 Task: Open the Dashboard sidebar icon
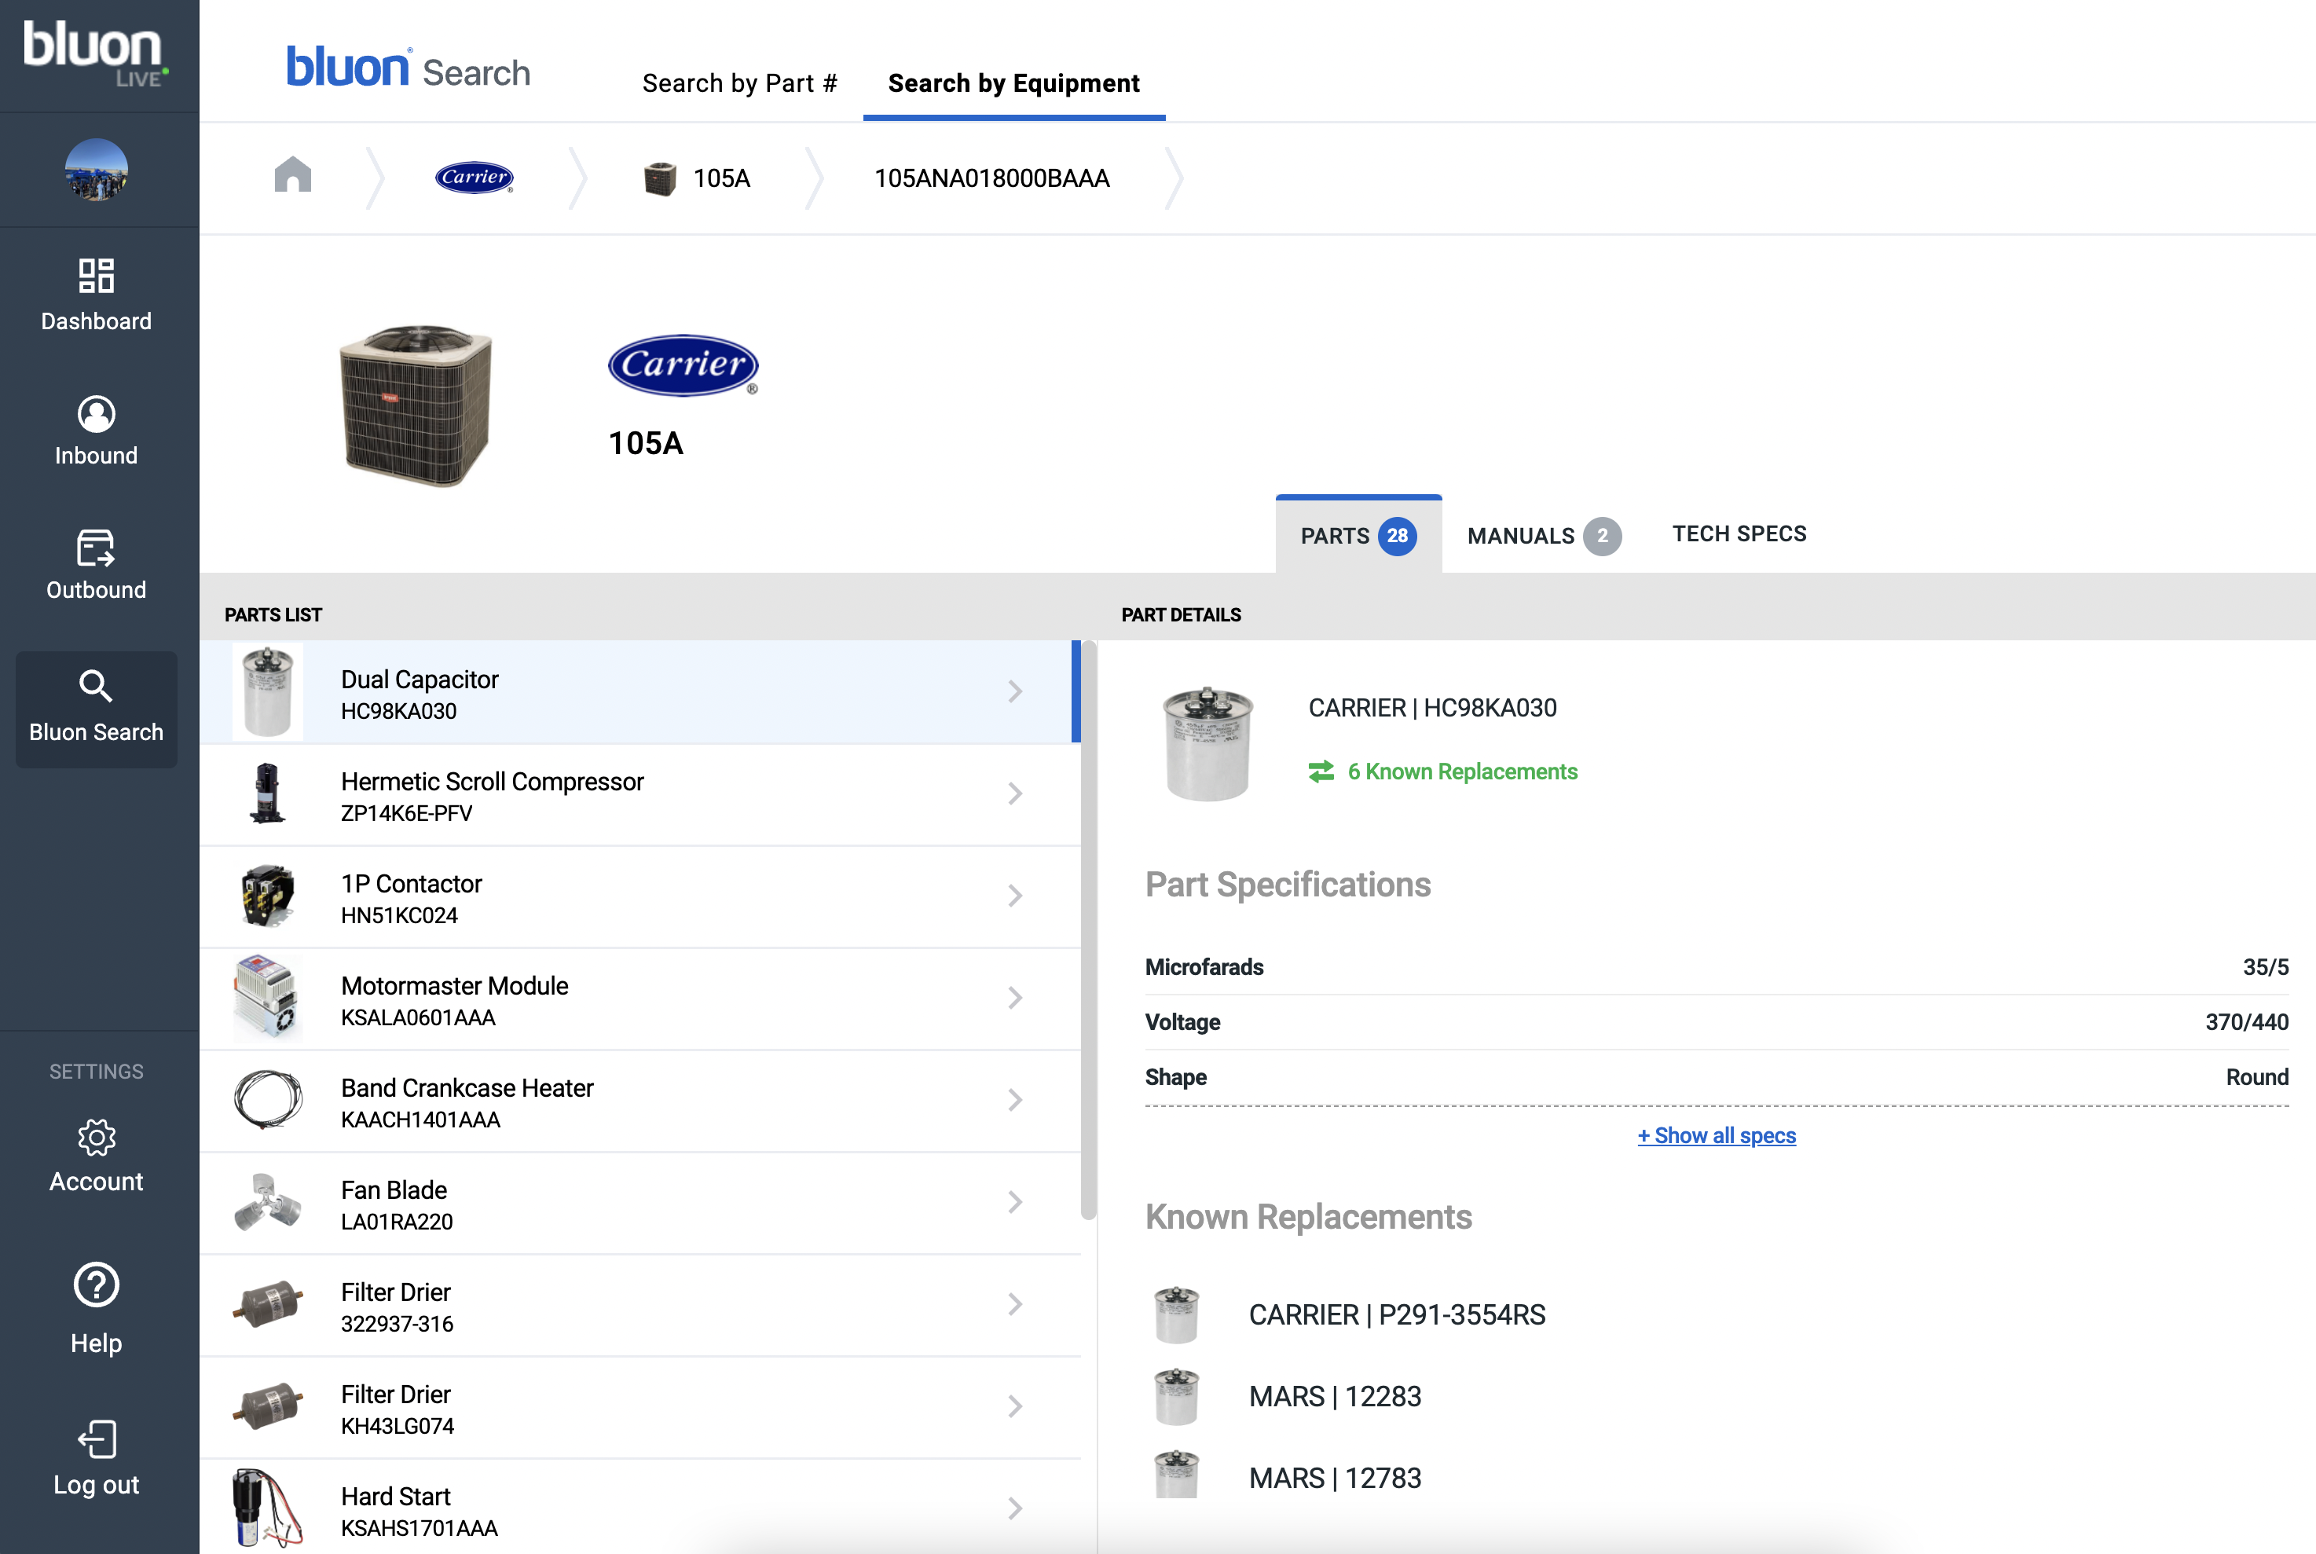96,277
